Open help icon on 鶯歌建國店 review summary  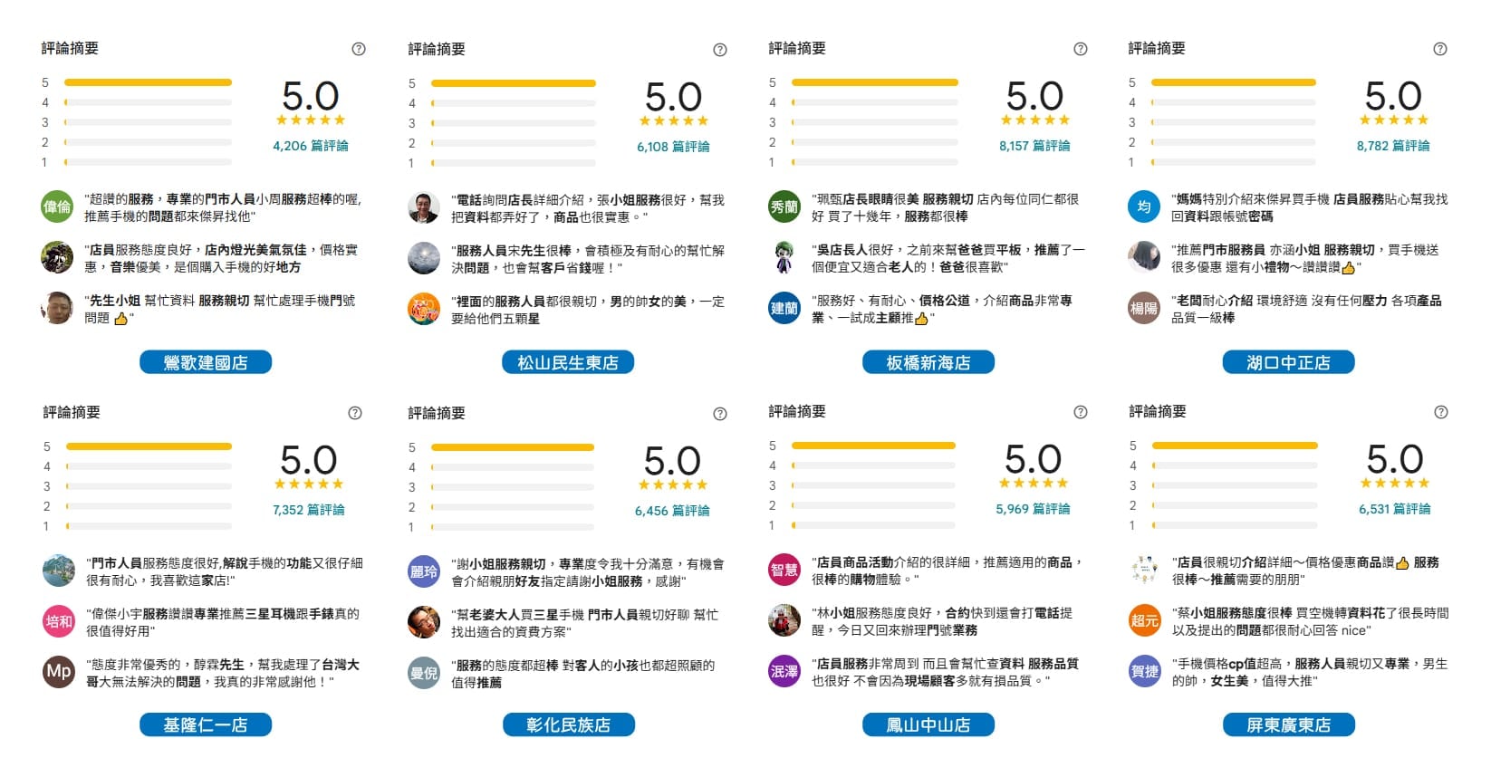coord(356,49)
